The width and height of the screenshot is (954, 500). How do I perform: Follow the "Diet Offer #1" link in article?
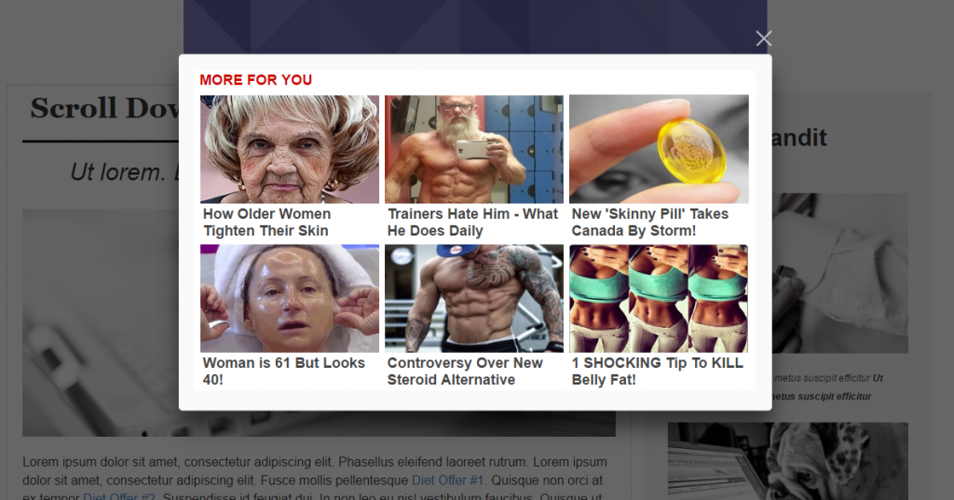click(449, 480)
